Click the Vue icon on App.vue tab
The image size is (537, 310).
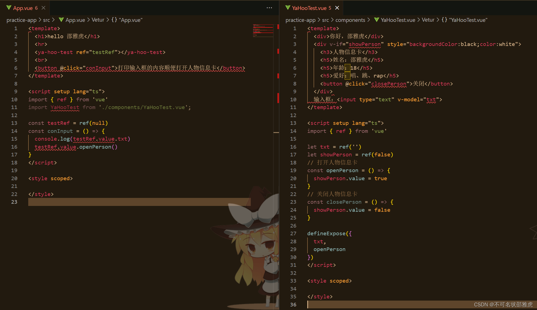coord(9,8)
